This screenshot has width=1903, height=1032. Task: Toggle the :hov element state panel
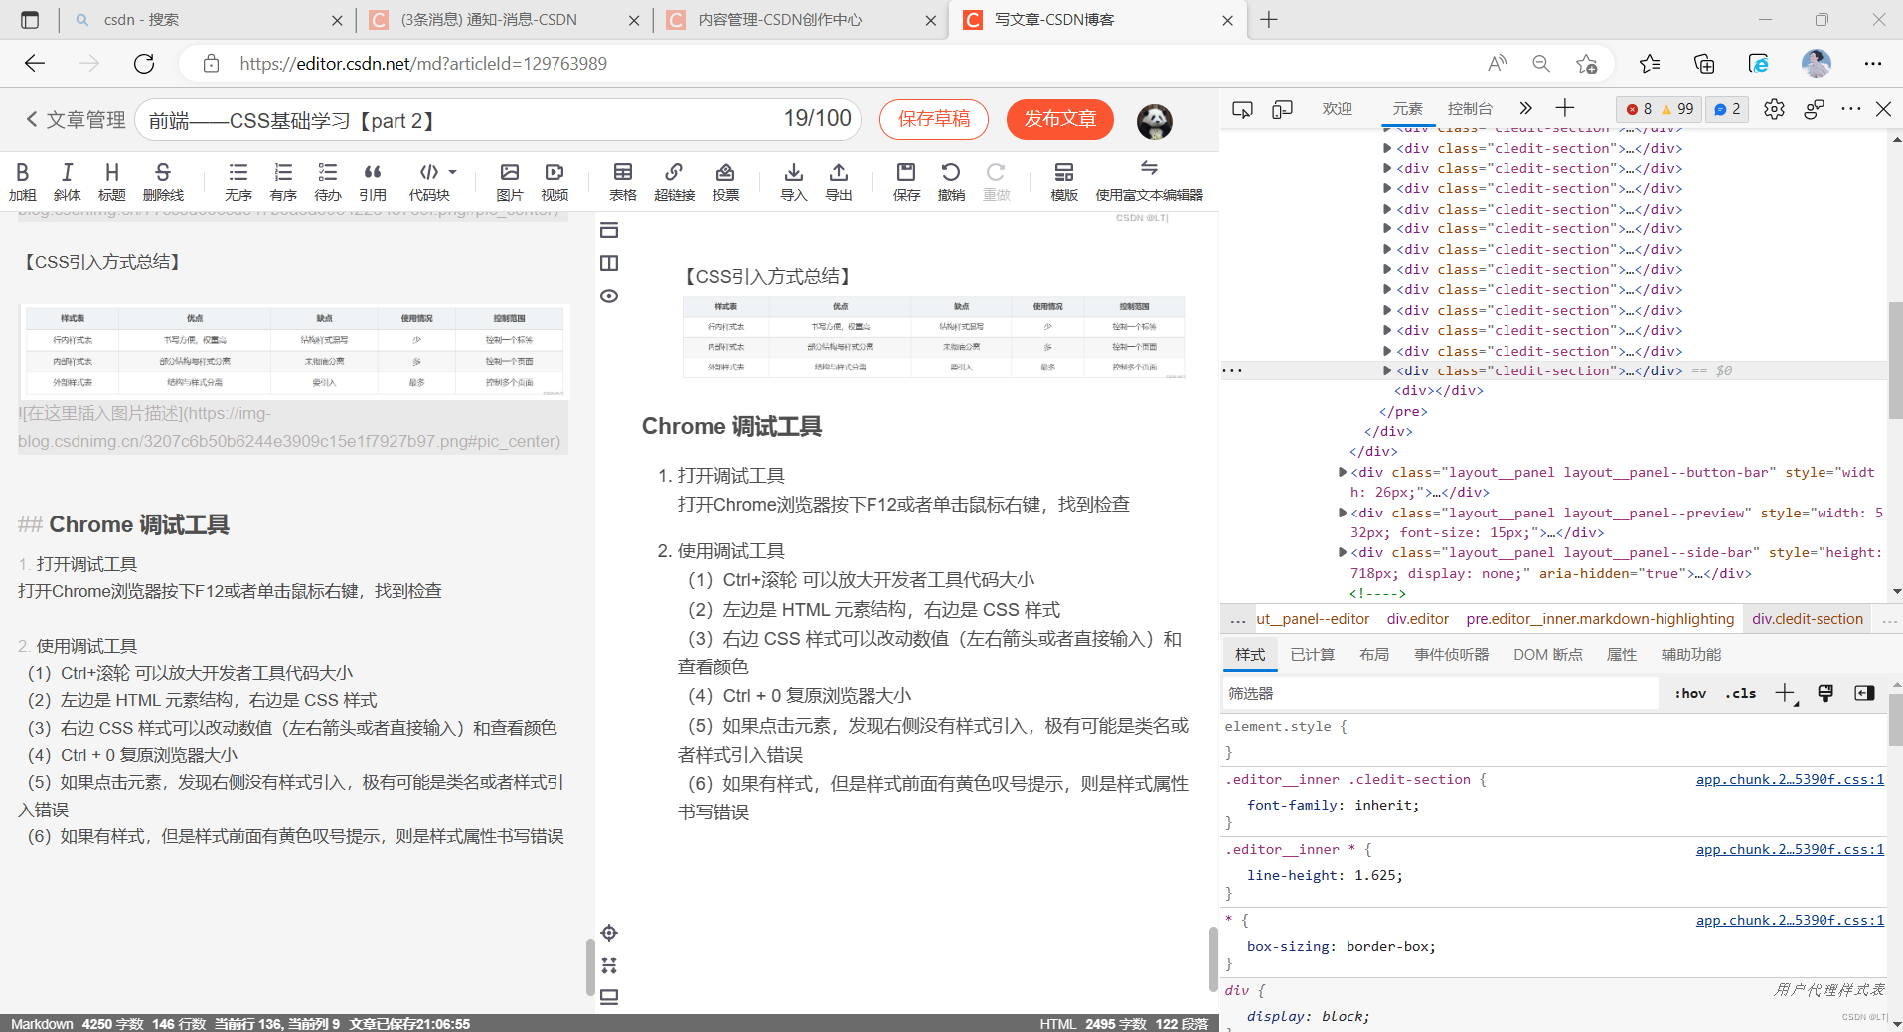[x=1690, y=693]
